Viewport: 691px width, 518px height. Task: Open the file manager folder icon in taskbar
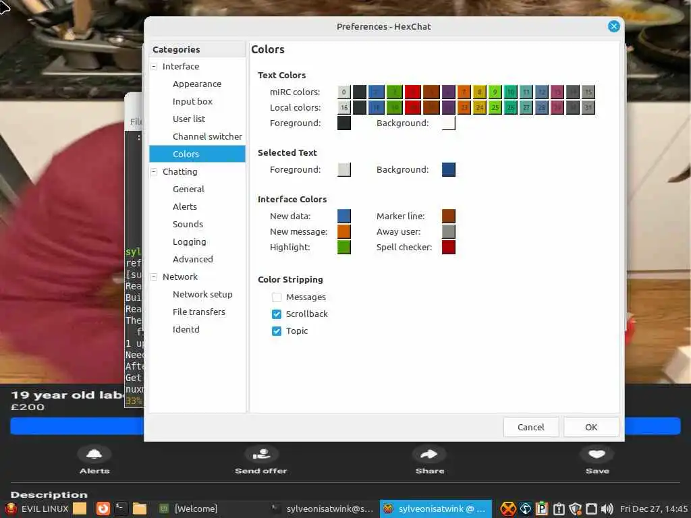(x=140, y=509)
